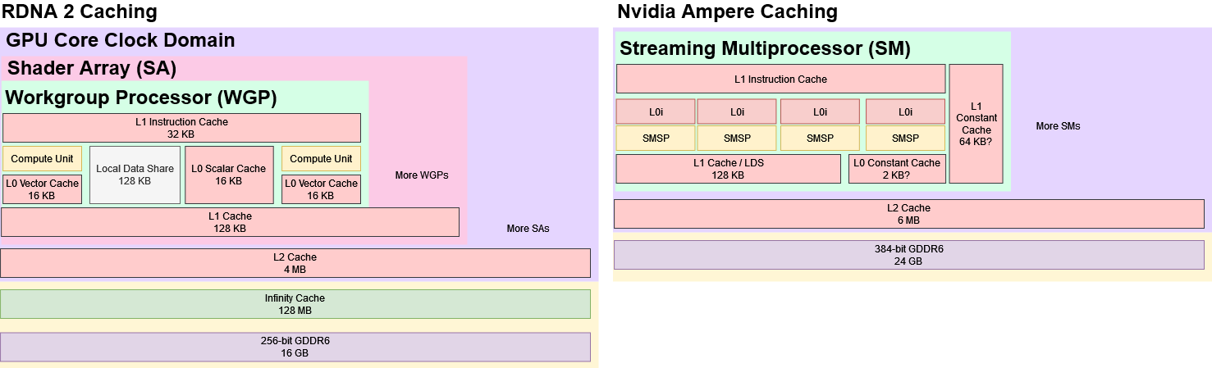
Task: Select the 256-bit GDDR6 16 GB block
Action: (295, 347)
